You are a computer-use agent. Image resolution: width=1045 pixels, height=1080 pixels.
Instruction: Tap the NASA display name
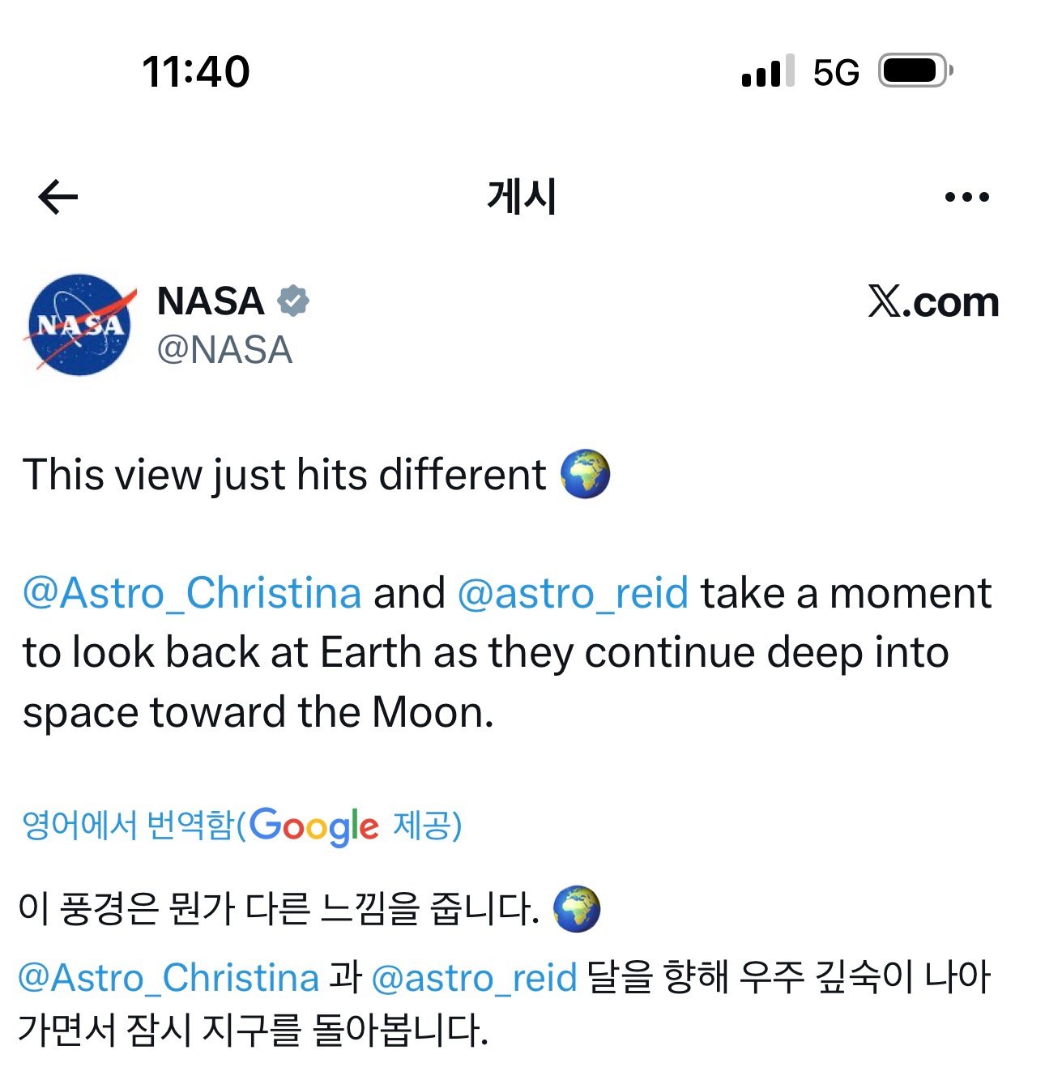coord(211,301)
